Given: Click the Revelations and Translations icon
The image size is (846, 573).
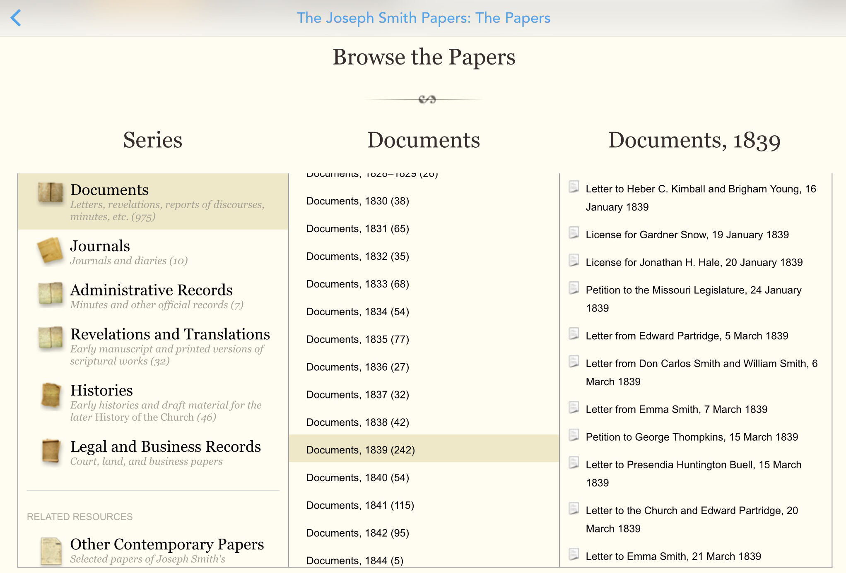Looking at the screenshot, I should 51,338.
